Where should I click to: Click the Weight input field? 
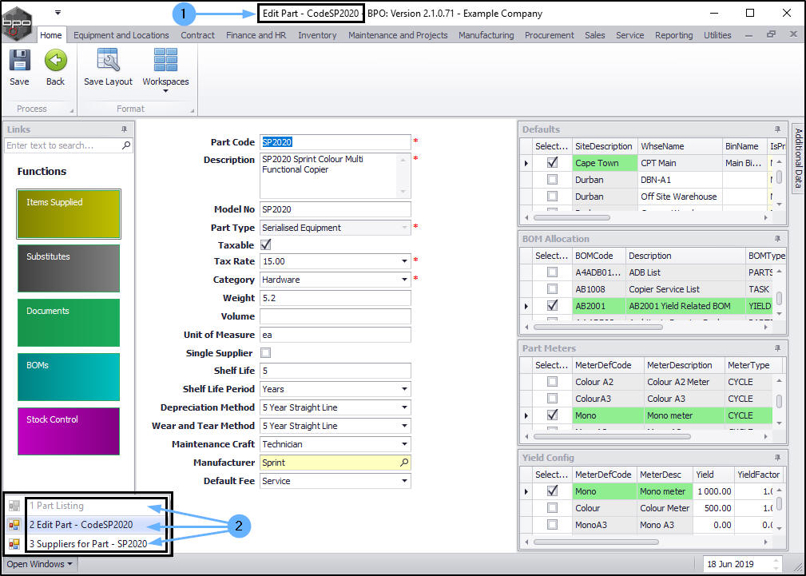pos(335,298)
